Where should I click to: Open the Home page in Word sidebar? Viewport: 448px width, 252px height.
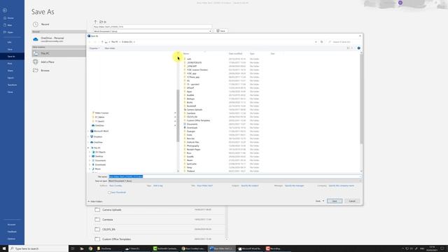click(8, 18)
